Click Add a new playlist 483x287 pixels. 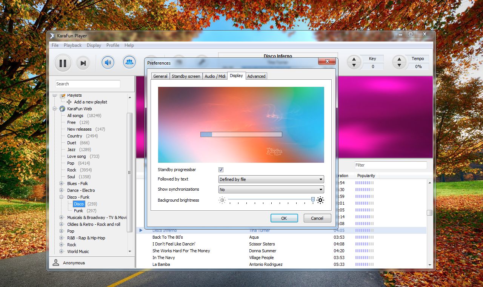click(91, 102)
